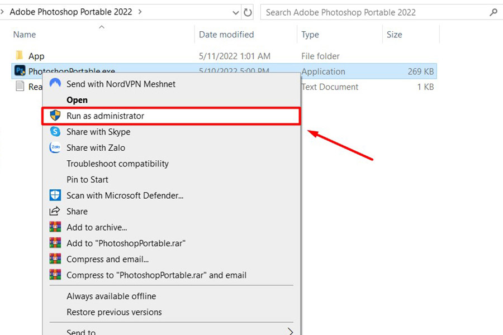Choose Run as administrator

[171, 116]
